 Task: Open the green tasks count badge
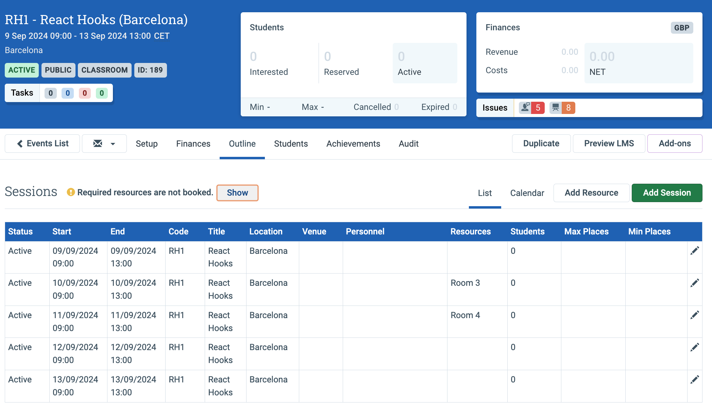tap(102, 93)
